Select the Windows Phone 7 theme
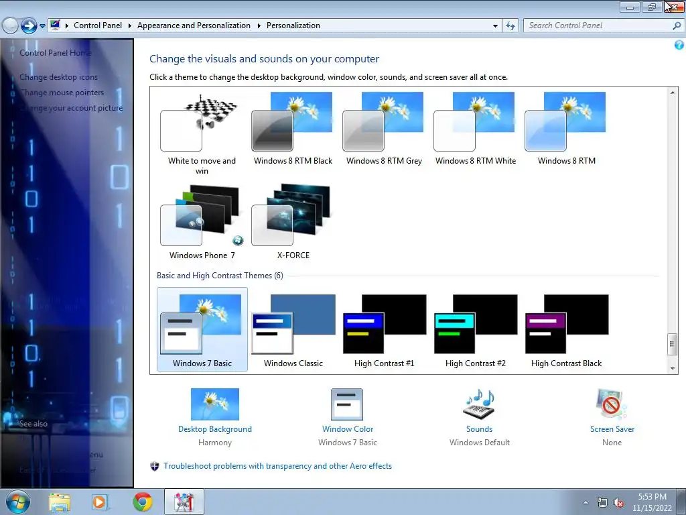Viewport: 686px width, 515px height. (x=202, y=223)
